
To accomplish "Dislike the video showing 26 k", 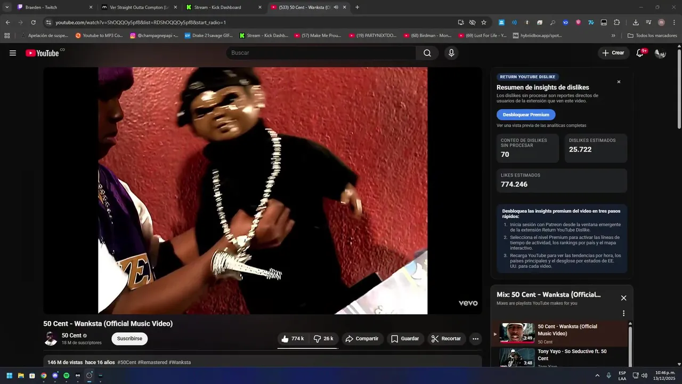I will point(323,339).
